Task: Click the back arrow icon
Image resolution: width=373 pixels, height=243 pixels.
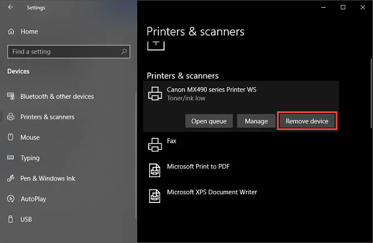Action: [x=11, y=8]
